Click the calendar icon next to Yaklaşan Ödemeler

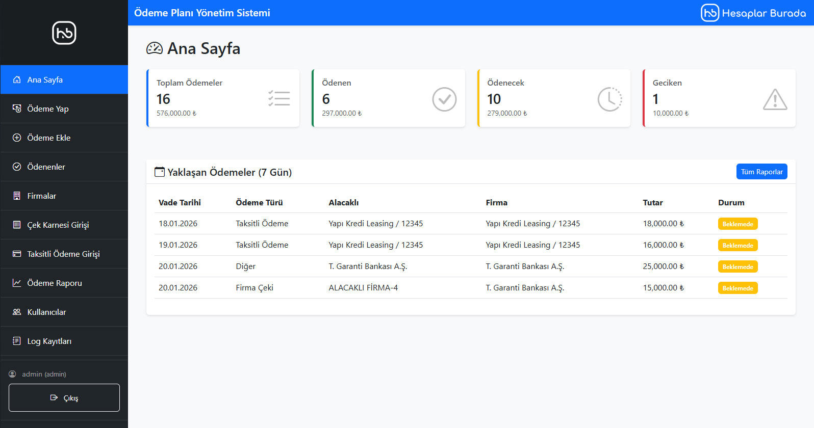click(x=160, y=172)
